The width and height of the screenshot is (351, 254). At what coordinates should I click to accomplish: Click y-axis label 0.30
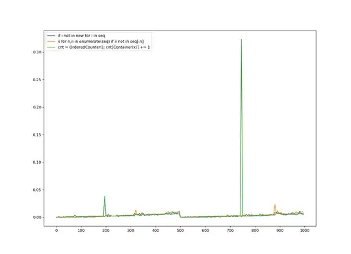[x=37, y=52]
